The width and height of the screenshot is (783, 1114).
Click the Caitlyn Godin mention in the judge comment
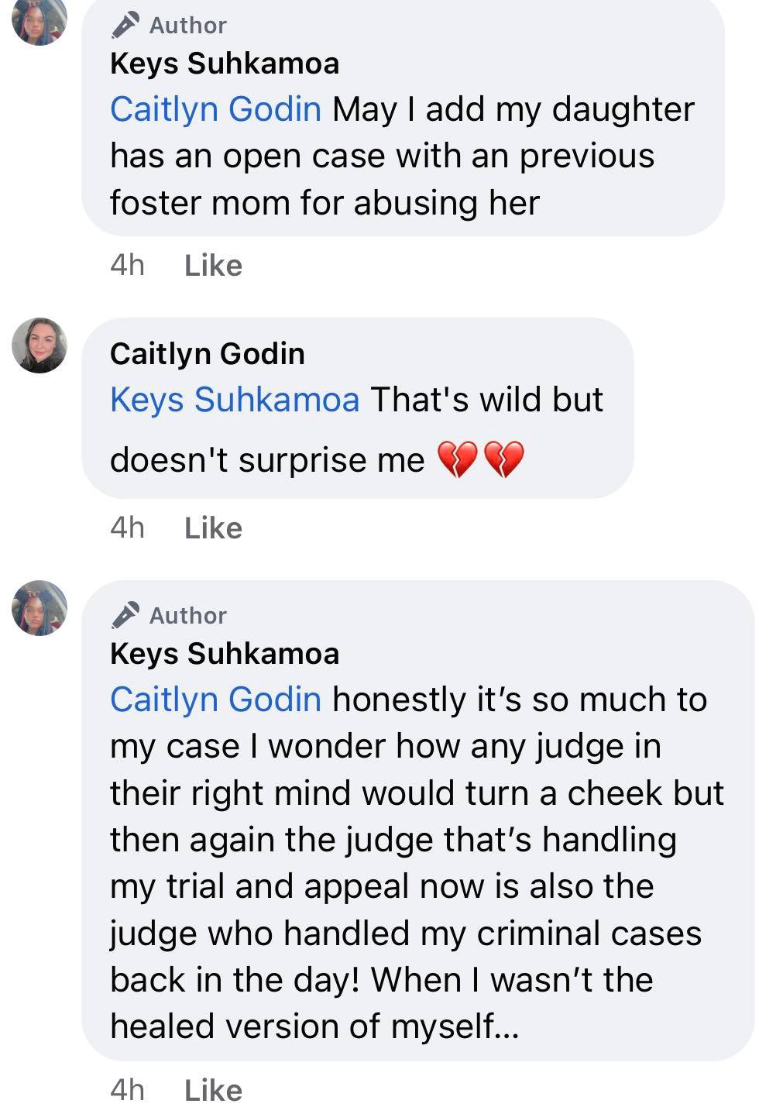click(215, 700)
